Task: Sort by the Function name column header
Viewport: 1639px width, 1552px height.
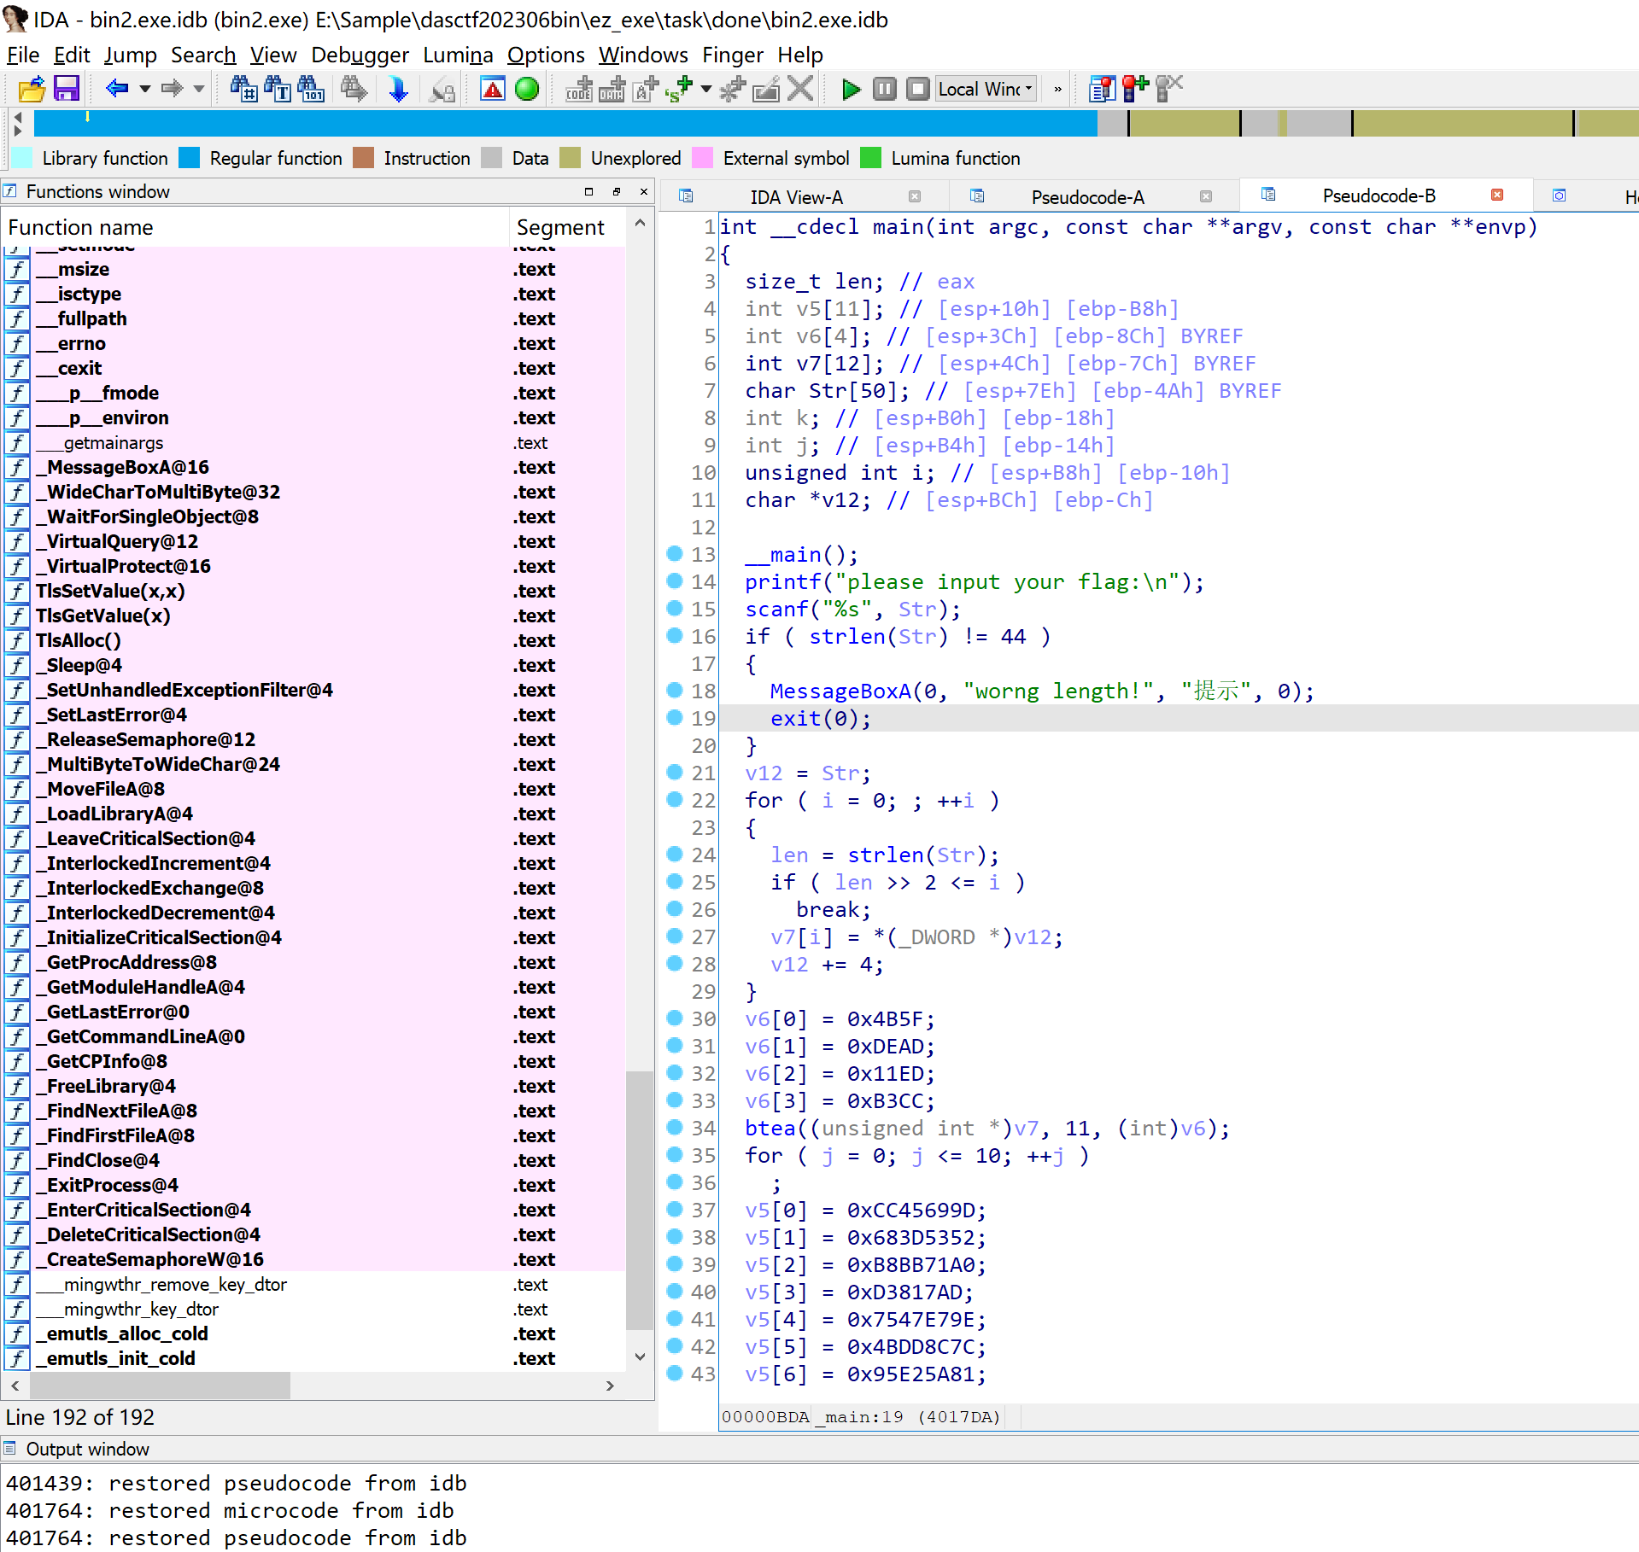Action: [x=255, y=227]
